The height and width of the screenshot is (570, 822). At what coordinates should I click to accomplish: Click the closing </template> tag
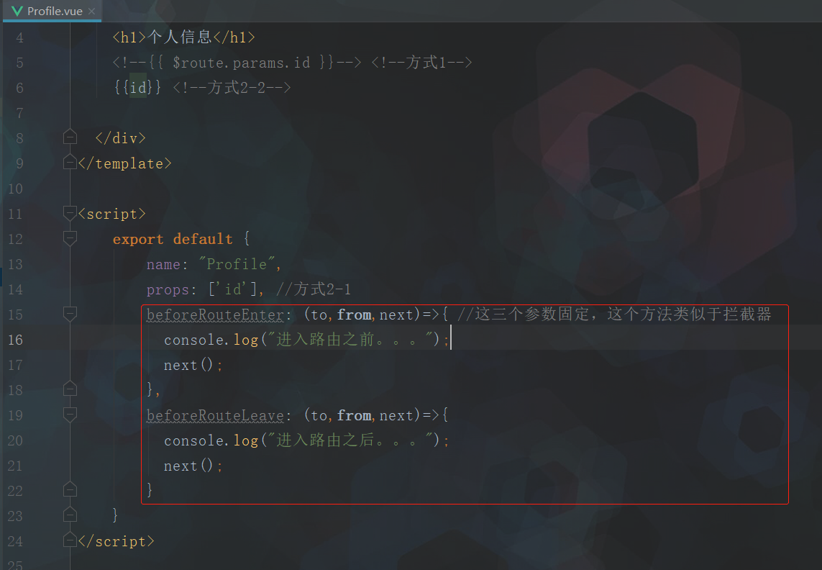pos(124,163)
